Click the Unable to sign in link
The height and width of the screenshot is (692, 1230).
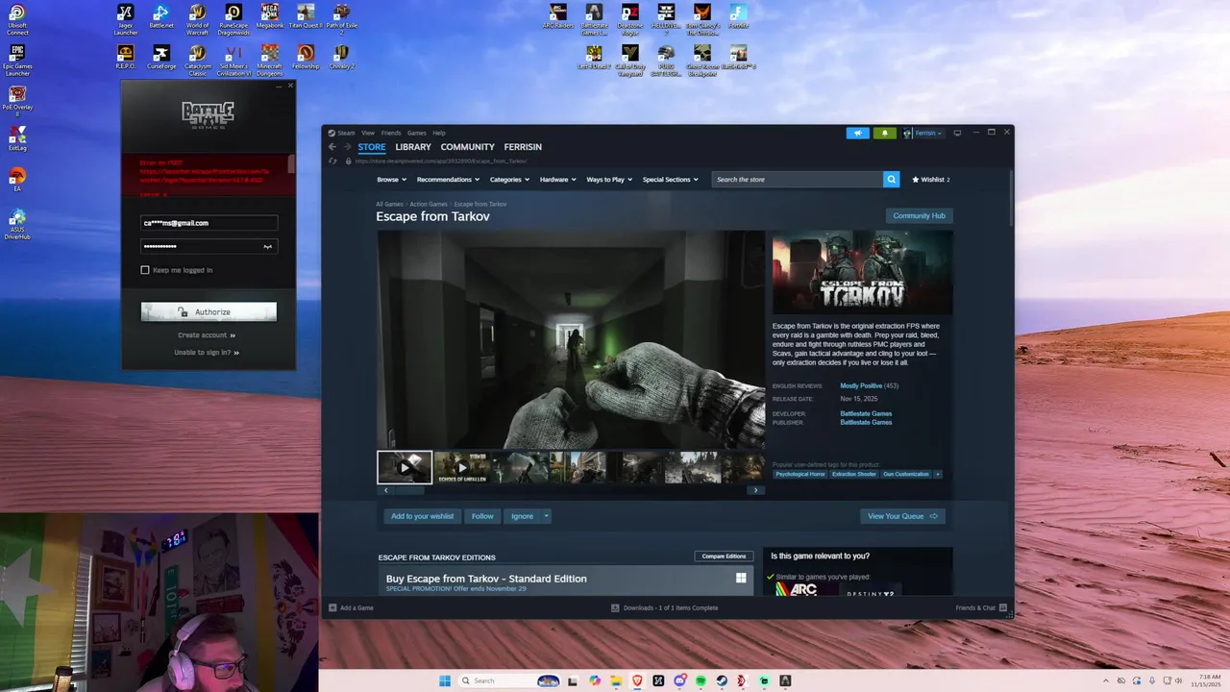click(x=206, y=353)
